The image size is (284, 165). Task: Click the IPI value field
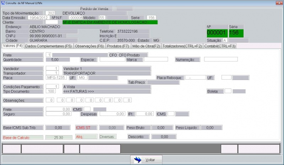(144, 114)
